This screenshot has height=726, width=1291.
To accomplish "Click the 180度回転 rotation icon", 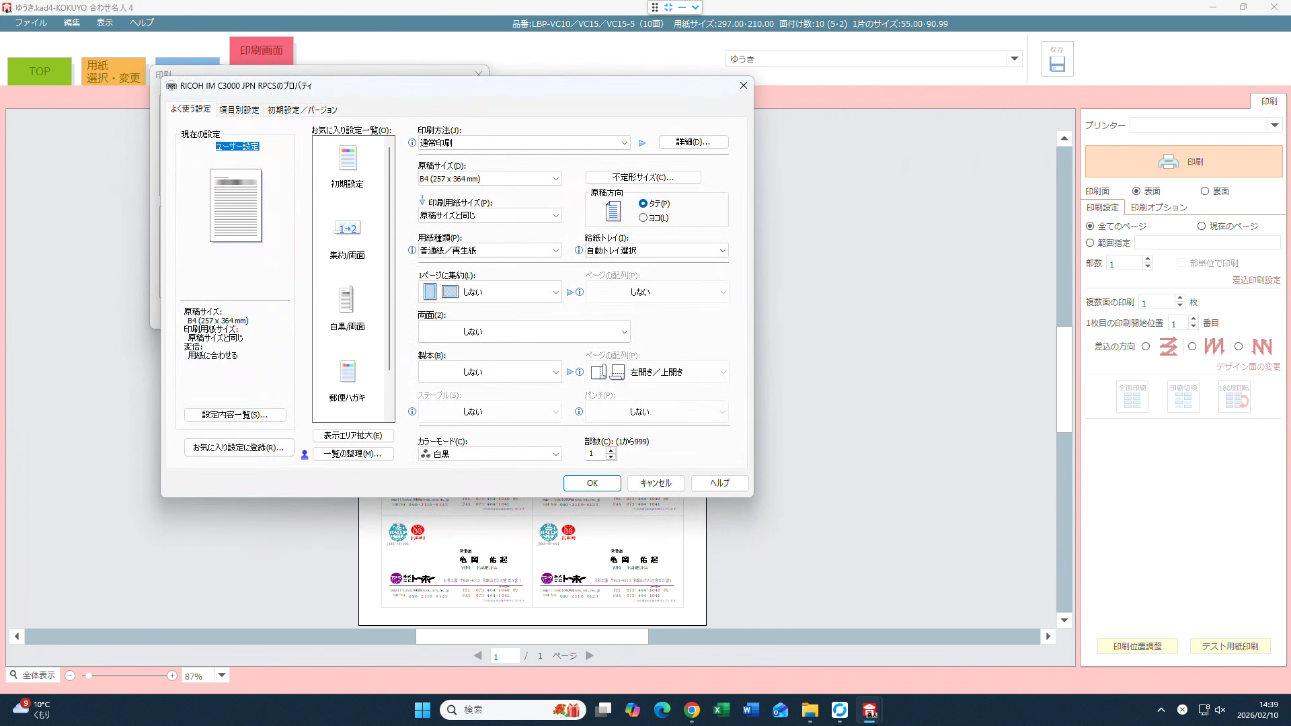I will point(1234,397).
